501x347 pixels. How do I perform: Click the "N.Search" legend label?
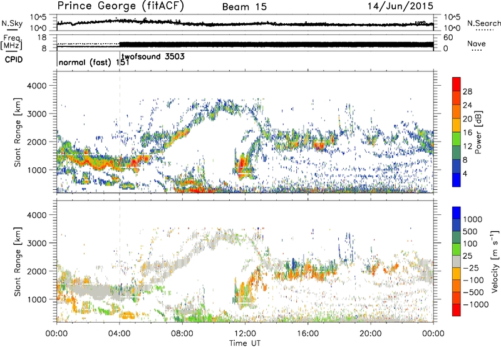(x=483, y=23)
